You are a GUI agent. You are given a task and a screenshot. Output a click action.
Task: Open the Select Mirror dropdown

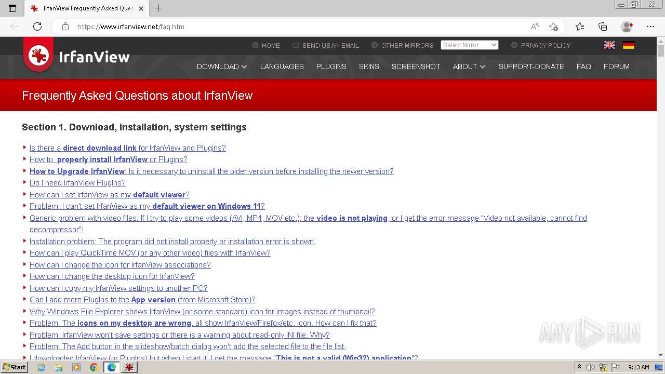coord(470,45)
